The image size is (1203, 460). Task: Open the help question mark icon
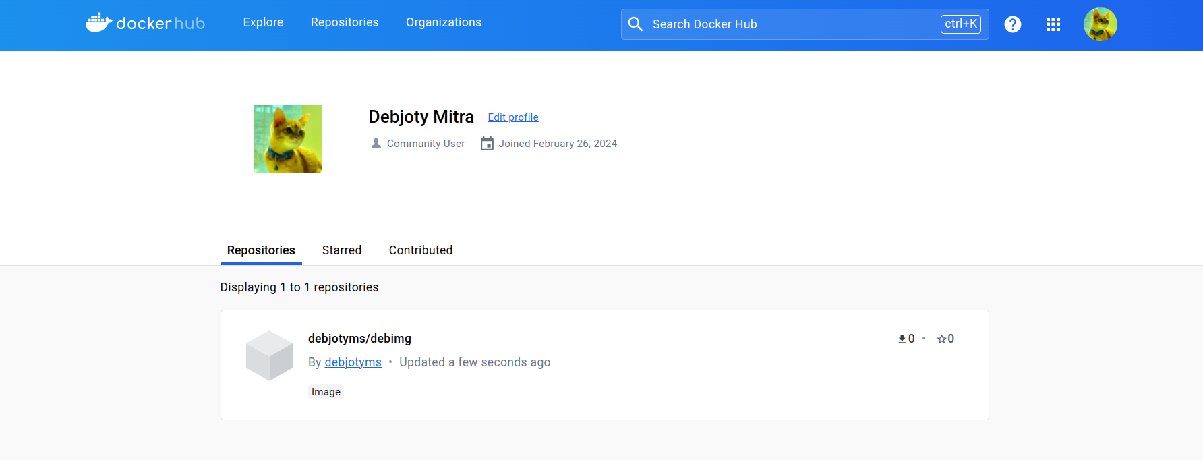(x=1012, y=24)
